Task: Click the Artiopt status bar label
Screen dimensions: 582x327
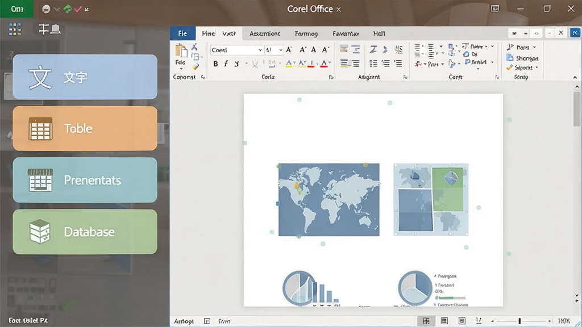Action: [x=184, y=321]
